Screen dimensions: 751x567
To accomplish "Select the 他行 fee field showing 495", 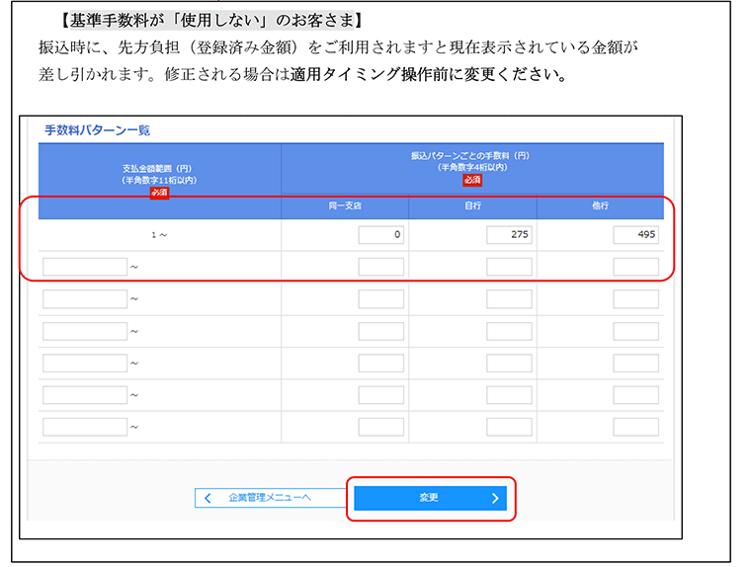I will (636, 235).
